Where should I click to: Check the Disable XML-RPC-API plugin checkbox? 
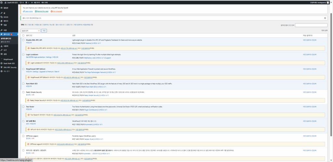[x=23, y=40]
